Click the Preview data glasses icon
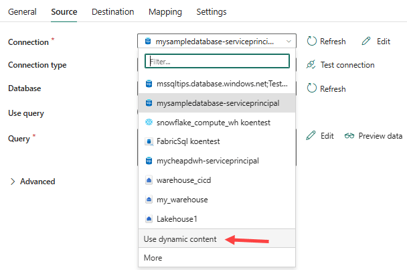Image resolution: width=407 pixels, height=270 pixels. tap(349, 135)
